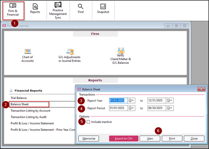Click Report Period start date field
This screenshot has width=209, height=149.
118,108
